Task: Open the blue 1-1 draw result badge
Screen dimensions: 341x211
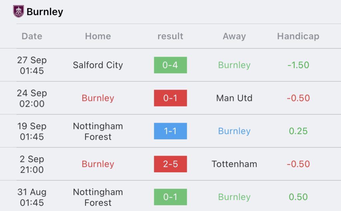Action: (x=170, y=131)
